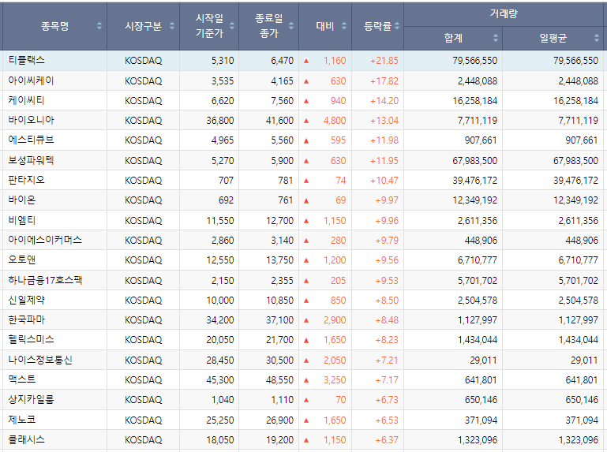The image size is (607, 452).
Task: Sort by 거래량 일평균 sort arrows
Action: [x=596, y=38]
